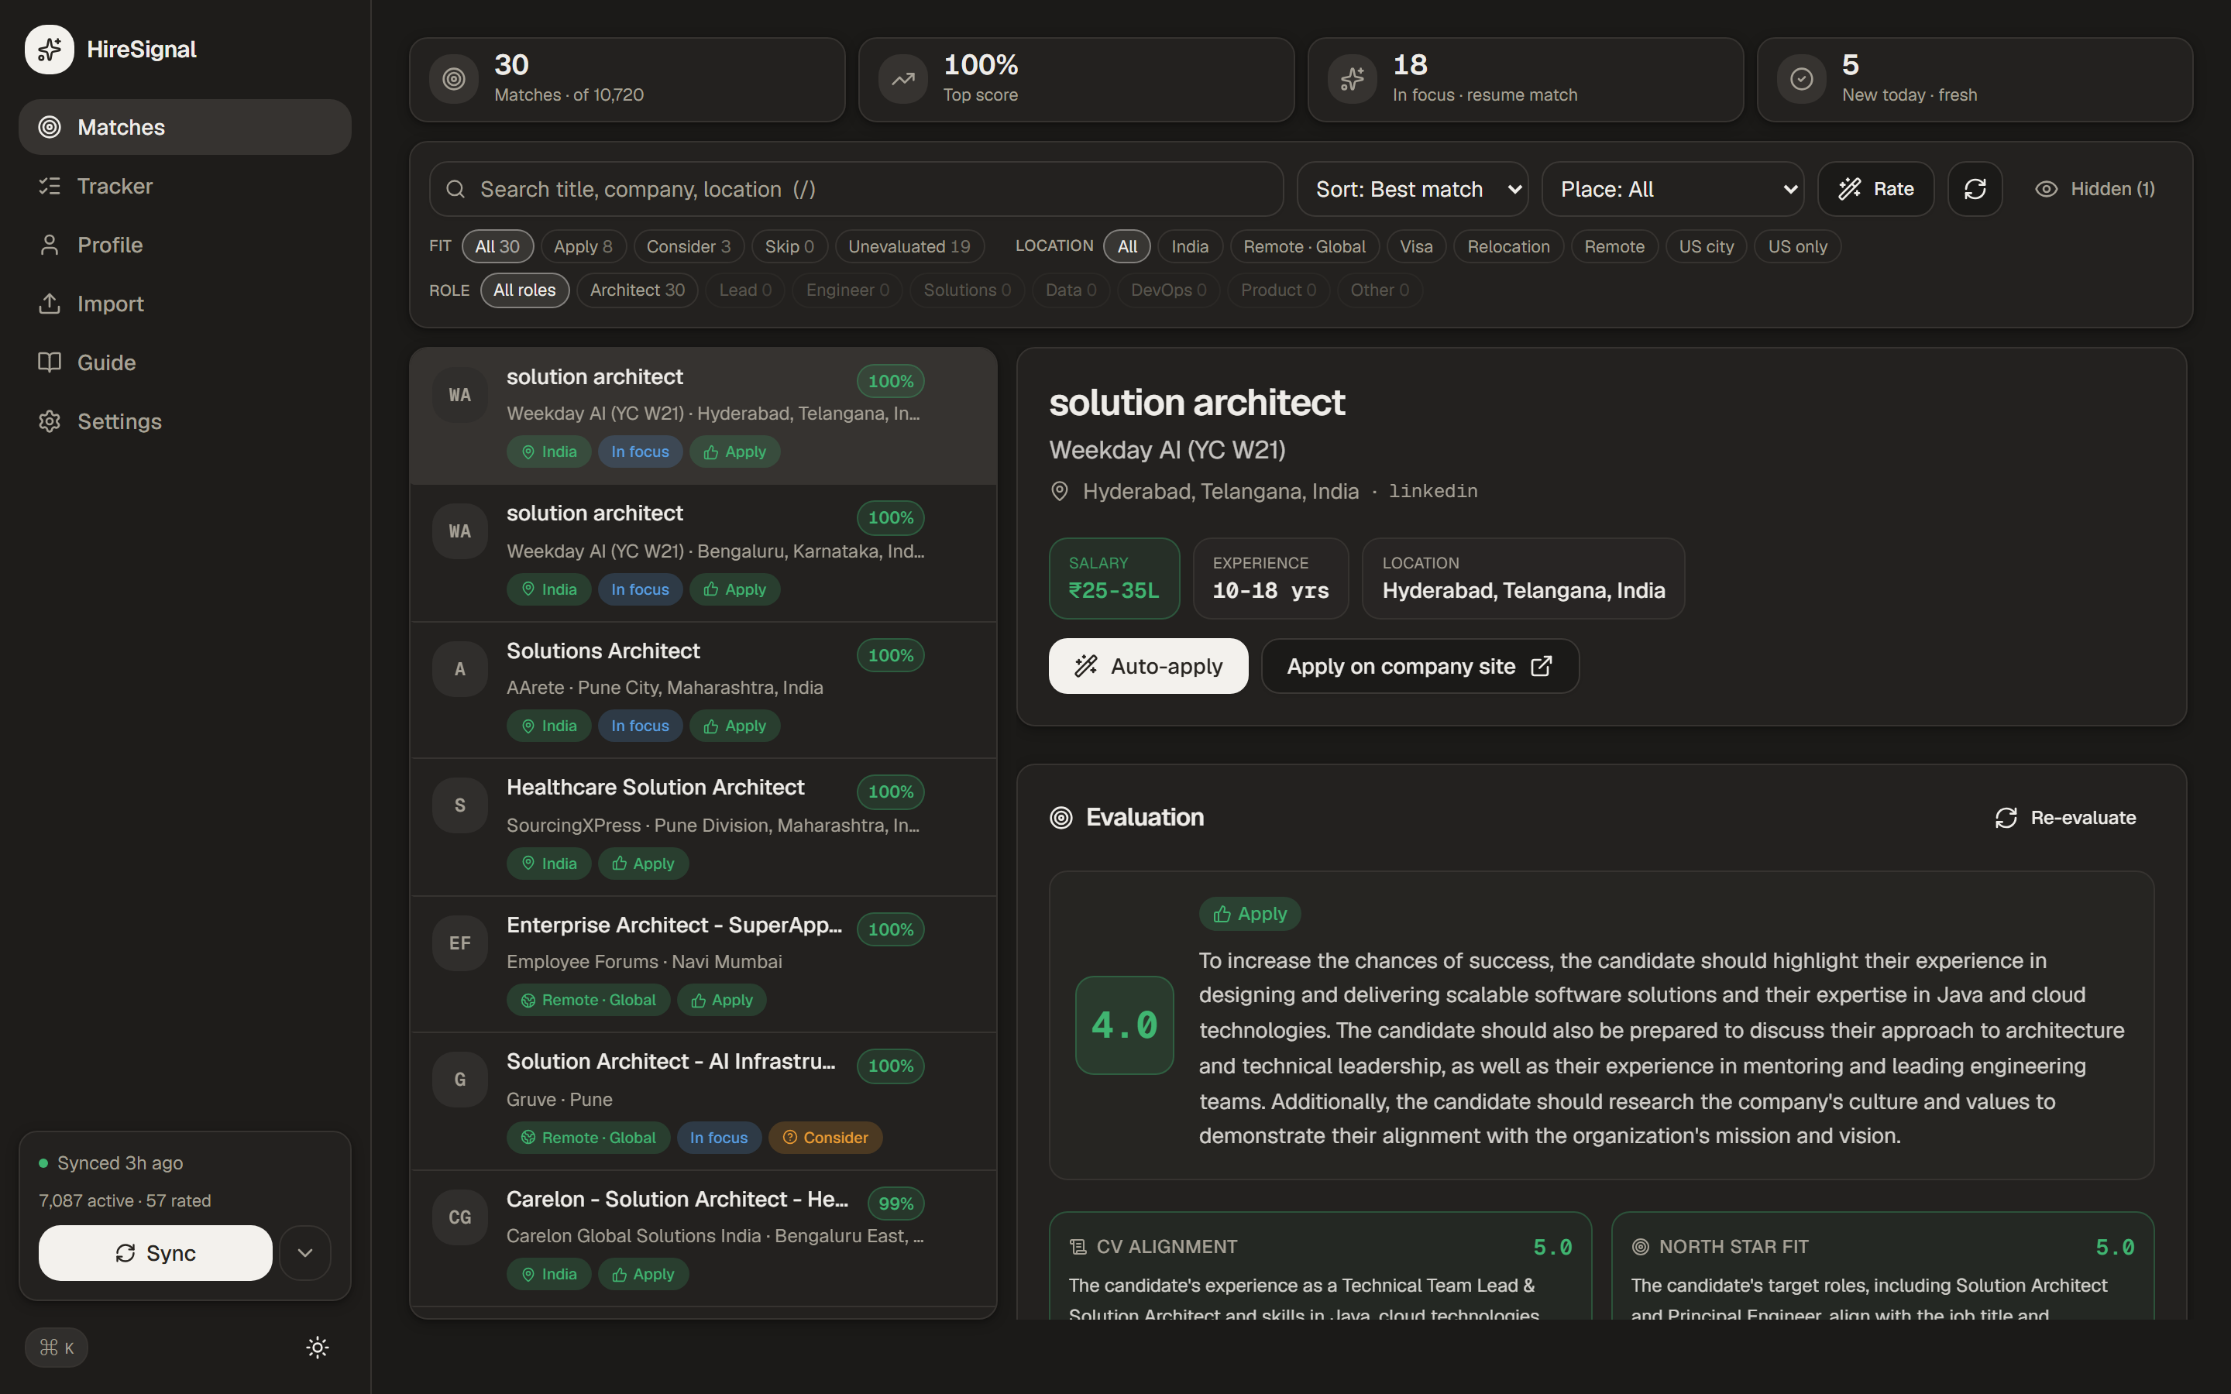2231x1394 pixels.
Task: Click the CV Alignment document icon
Action: click(1078, 1248)
